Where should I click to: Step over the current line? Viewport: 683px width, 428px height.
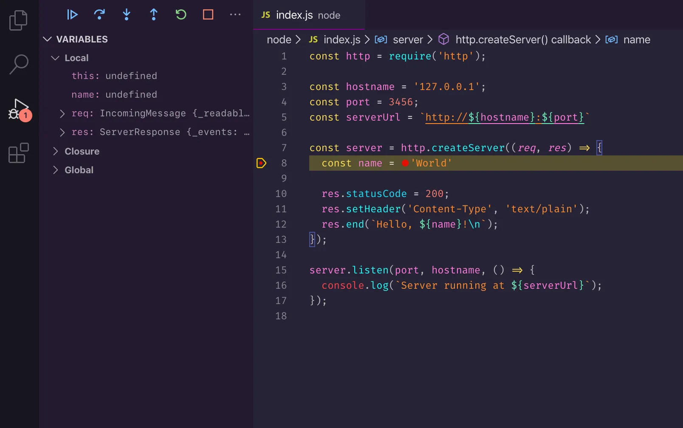point(99,15)
